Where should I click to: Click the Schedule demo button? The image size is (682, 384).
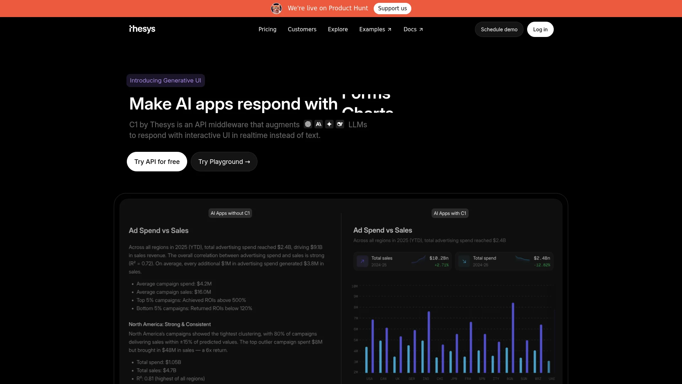pos(499,29)
